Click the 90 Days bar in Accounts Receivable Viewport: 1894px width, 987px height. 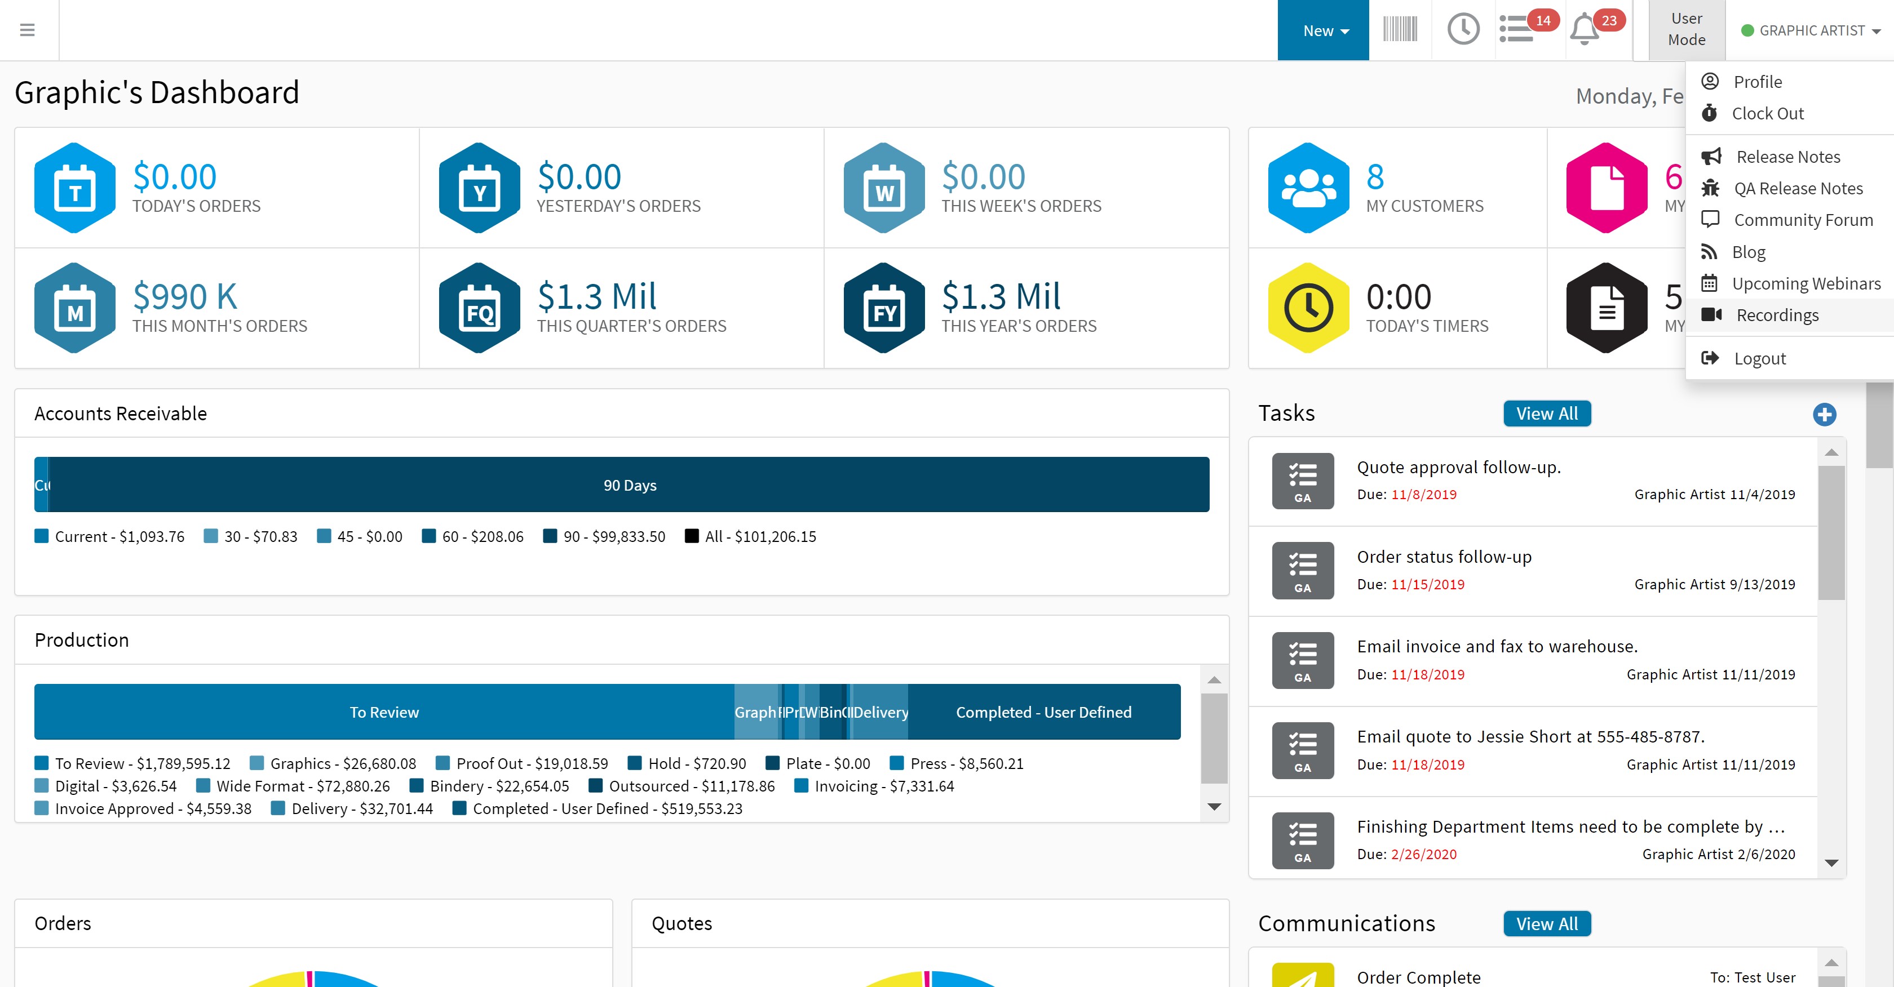630,485
